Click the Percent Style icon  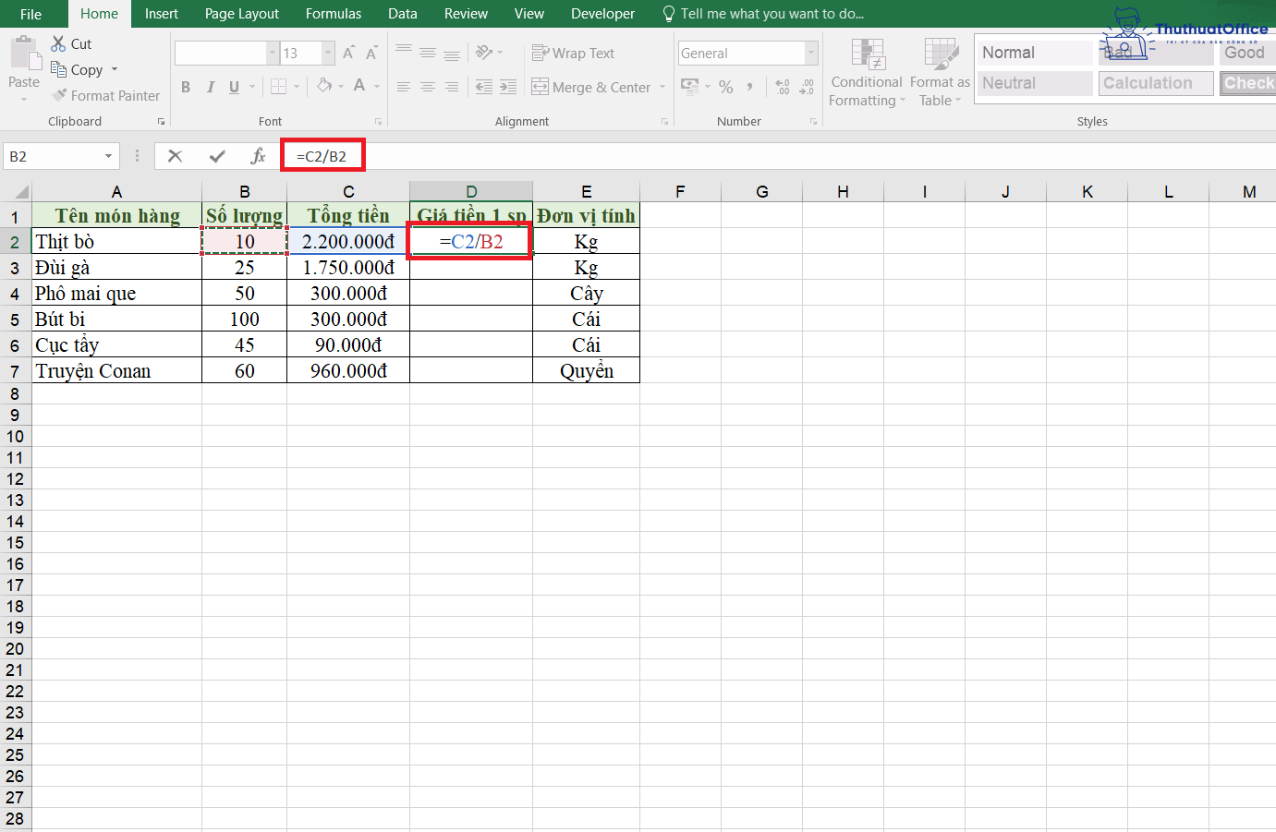[x=726, y=87]
